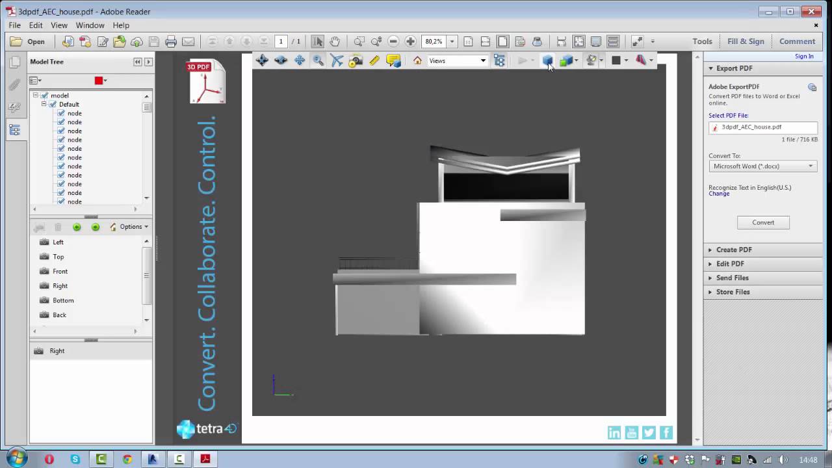Select the 3D Zoom magnifier tool

318,60
